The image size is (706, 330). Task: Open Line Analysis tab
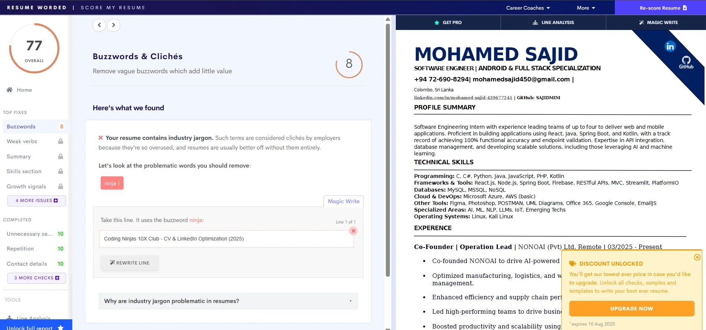pos(553,23)
